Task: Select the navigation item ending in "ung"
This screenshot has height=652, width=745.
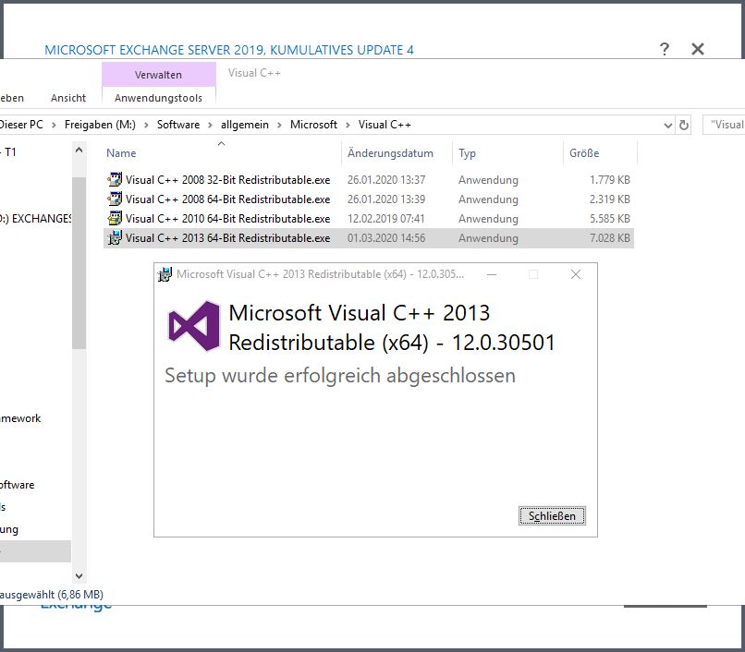Action: [9, 529]
